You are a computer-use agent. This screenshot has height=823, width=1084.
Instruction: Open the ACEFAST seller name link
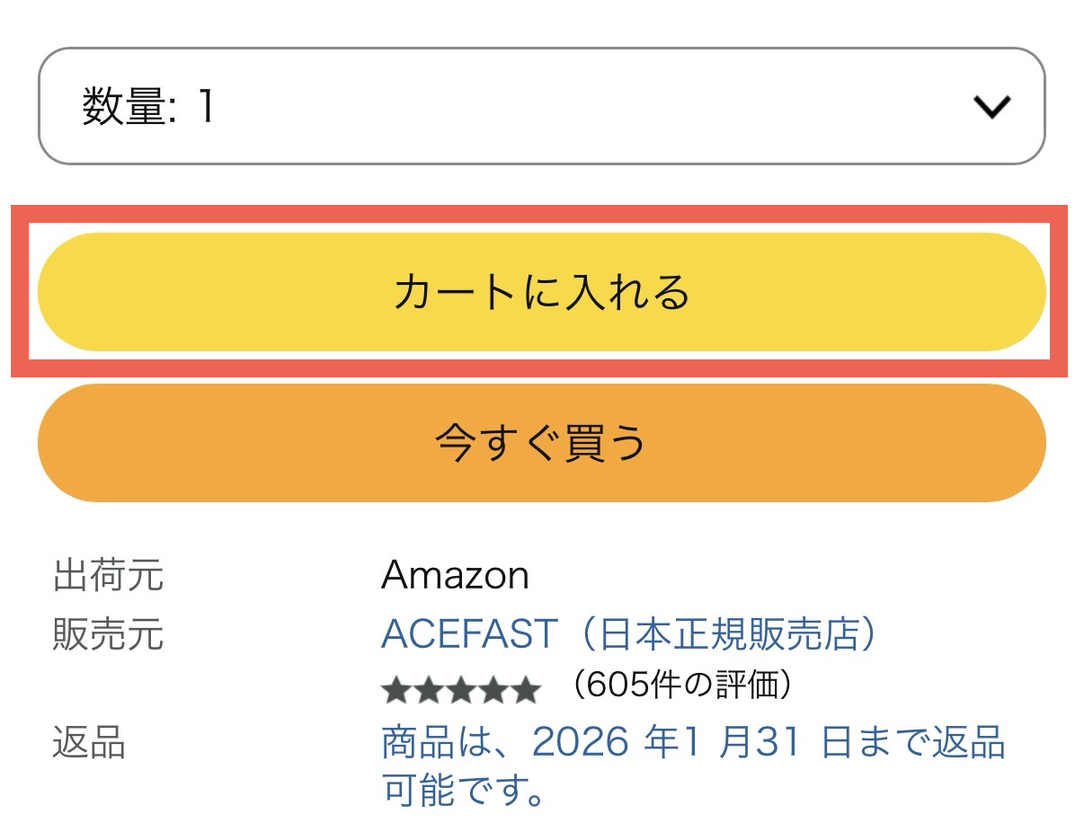point(469,634)
